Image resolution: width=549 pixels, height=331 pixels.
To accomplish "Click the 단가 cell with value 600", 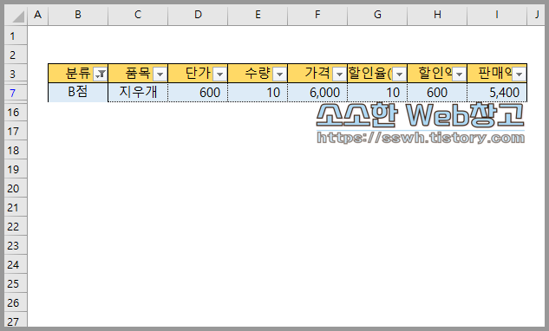I will point(198,93).
